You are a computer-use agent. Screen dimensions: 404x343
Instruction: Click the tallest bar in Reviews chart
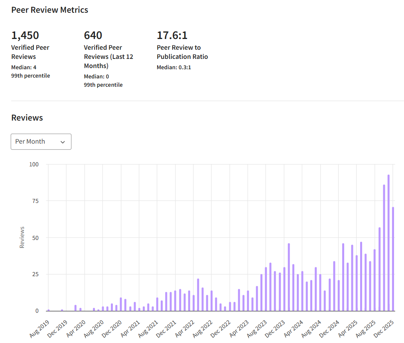coord(388,242)
